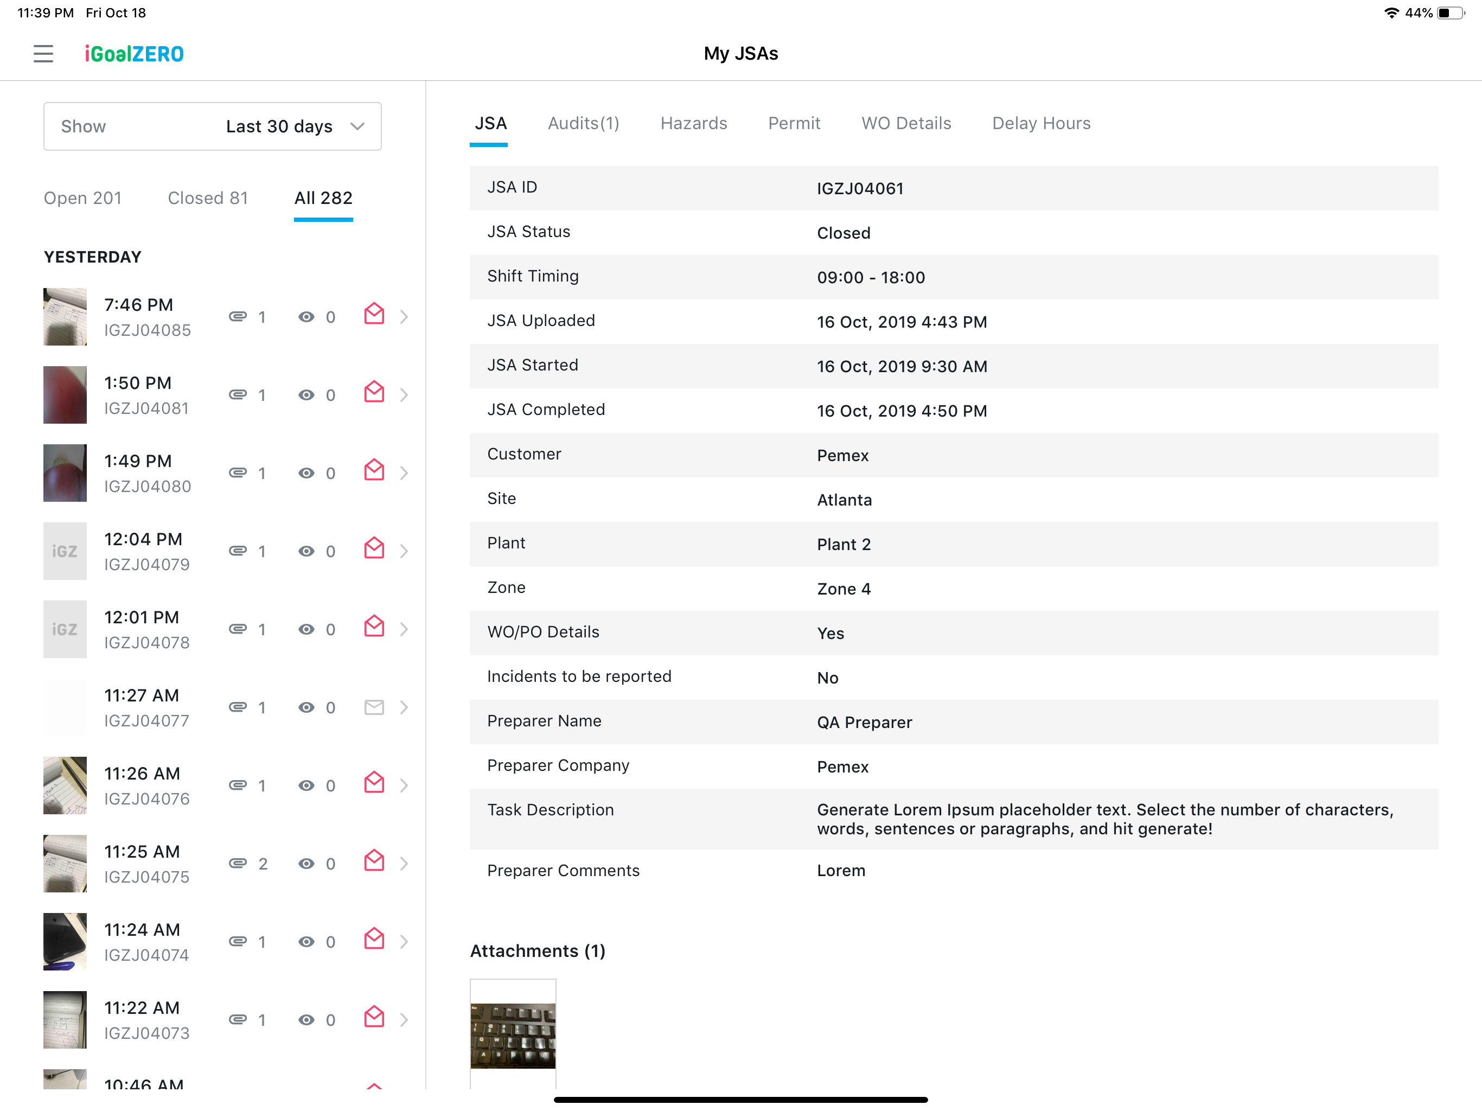Switch to the Audits(1) tab
The height and width of the screenshot is (1111, 1482).
(x=584, y=123)
